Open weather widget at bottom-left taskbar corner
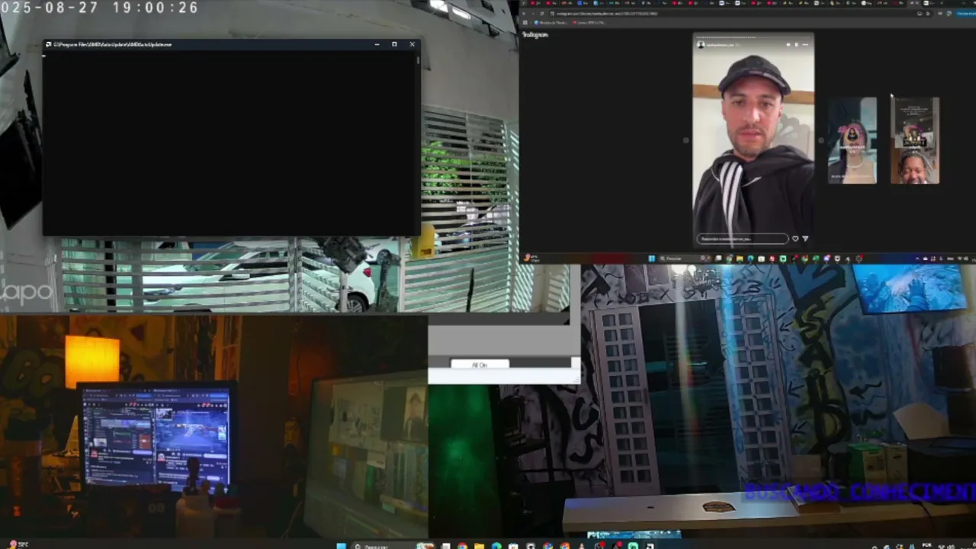976x549 pixels. tap(17, 544)
